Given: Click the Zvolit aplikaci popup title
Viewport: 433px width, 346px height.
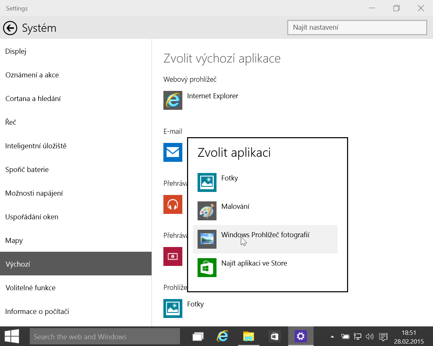Looking at the screenshot, I should [x=234, y=153].
